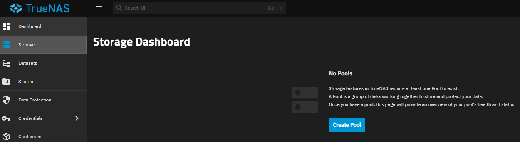Navigate to Data Protection
The image size is (520, 142).
[43, 100]
